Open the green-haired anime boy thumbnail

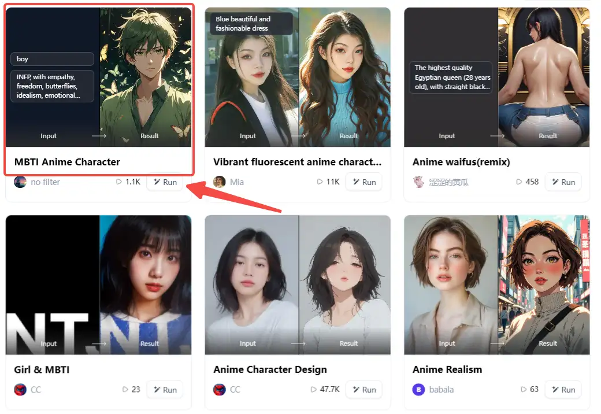coord(145,77)
